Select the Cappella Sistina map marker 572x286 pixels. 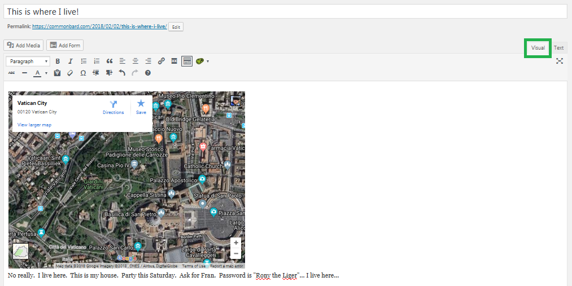(x=171, y=193)
